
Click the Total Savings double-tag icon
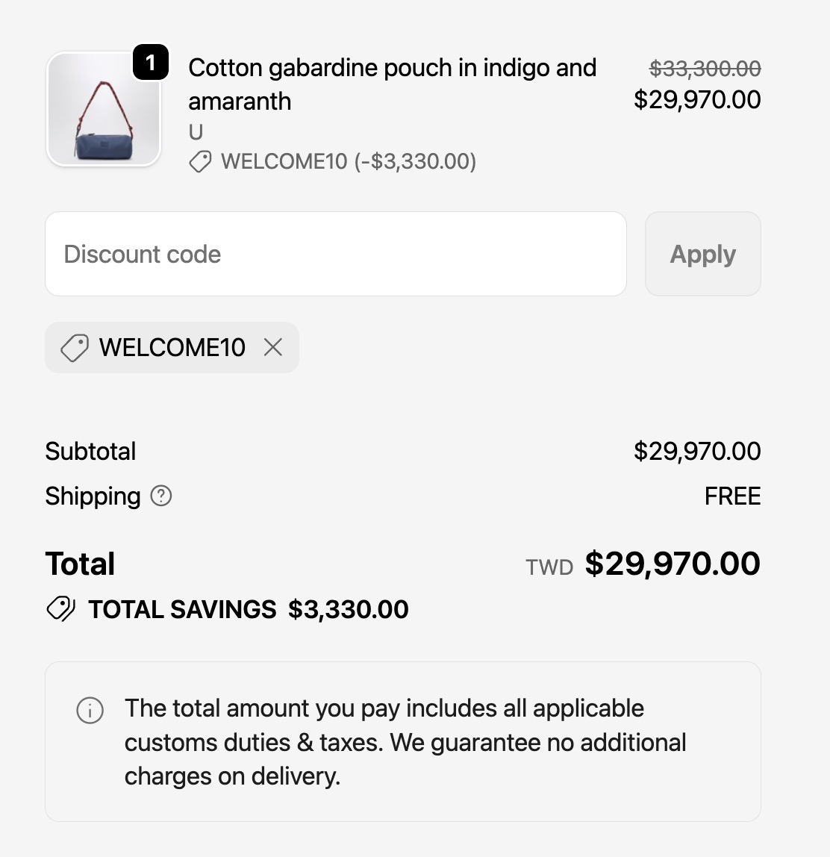coord(60,609)
